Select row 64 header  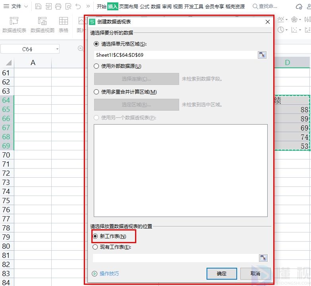6,100
